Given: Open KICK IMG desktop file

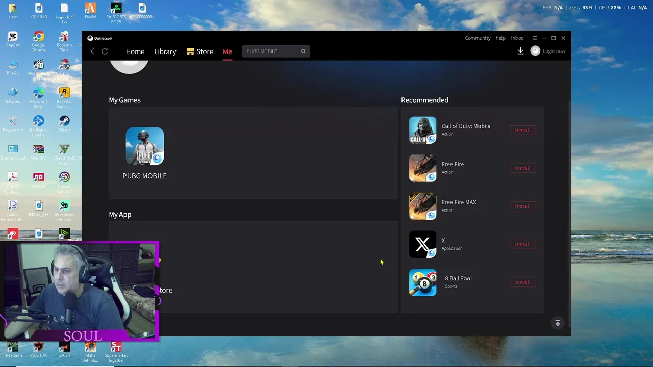Looking at the screenshot, I should click(38, 11).
